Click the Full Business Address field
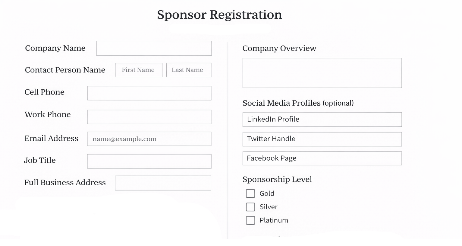Image resolution: width=462 pixels, height=246 pixels. click(163, 183)
